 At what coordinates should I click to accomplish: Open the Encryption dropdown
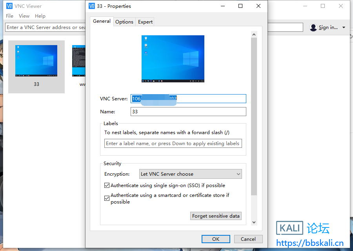coord(190,174)
